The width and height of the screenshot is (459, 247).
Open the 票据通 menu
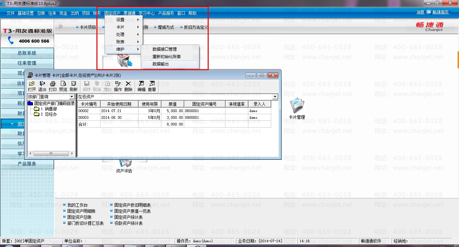129,13
